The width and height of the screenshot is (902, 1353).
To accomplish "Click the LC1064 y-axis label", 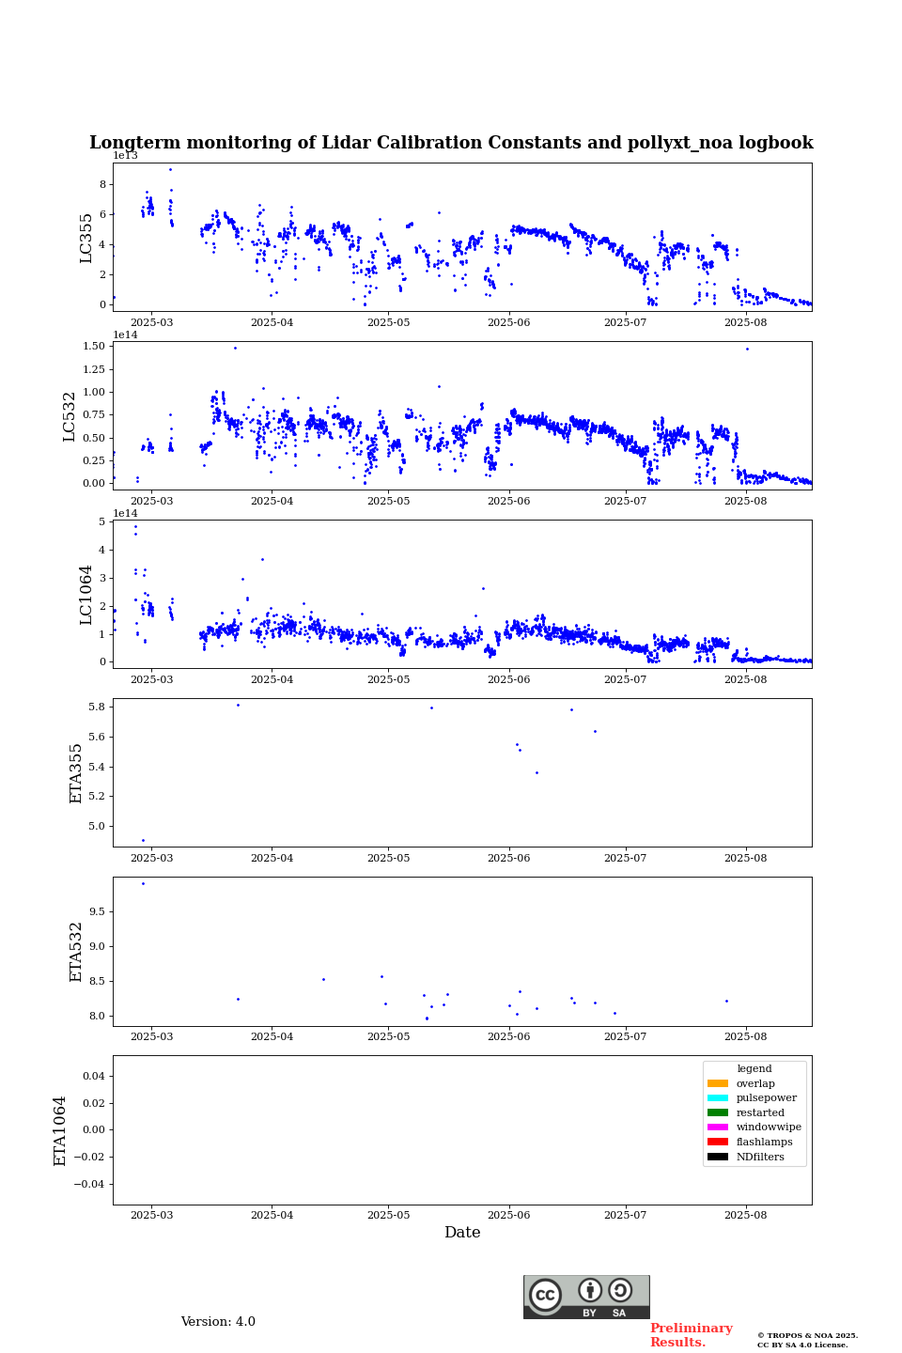I will (86, 595).
